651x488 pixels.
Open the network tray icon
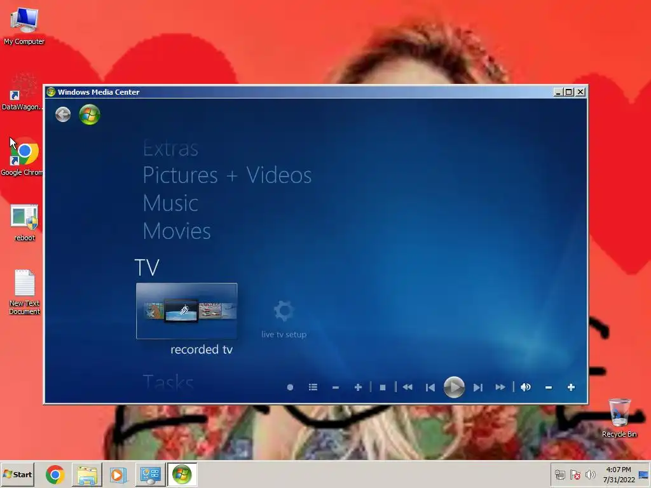click(560, 475)
